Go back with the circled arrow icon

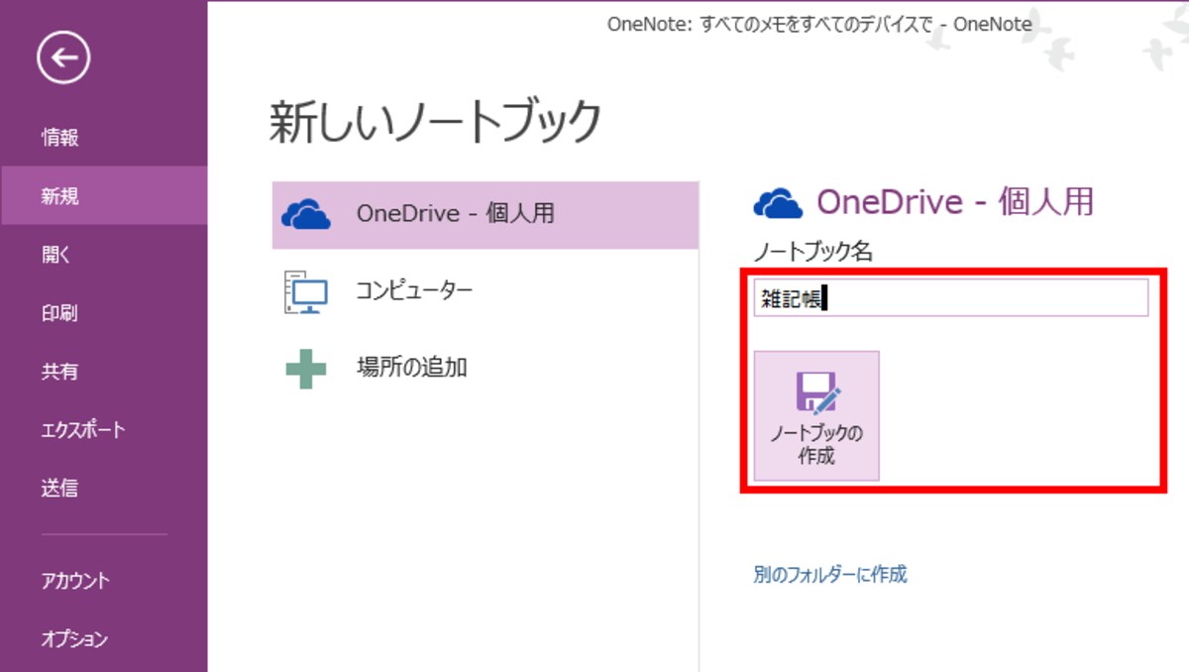click(63, 58)
